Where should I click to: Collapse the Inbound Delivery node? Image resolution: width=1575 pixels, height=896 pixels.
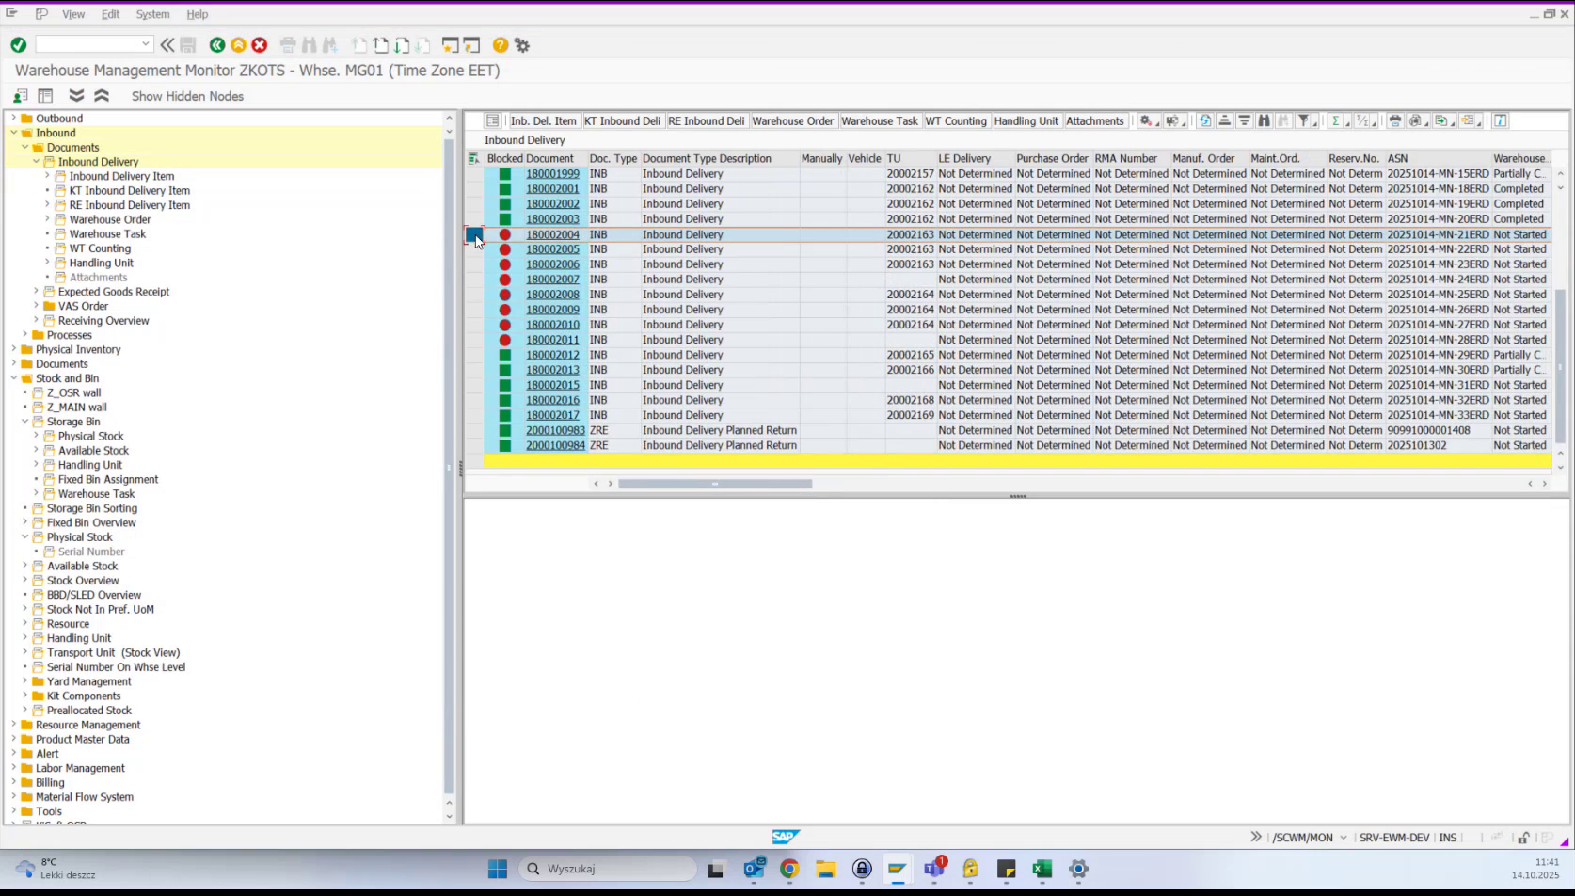coord(36,161)
